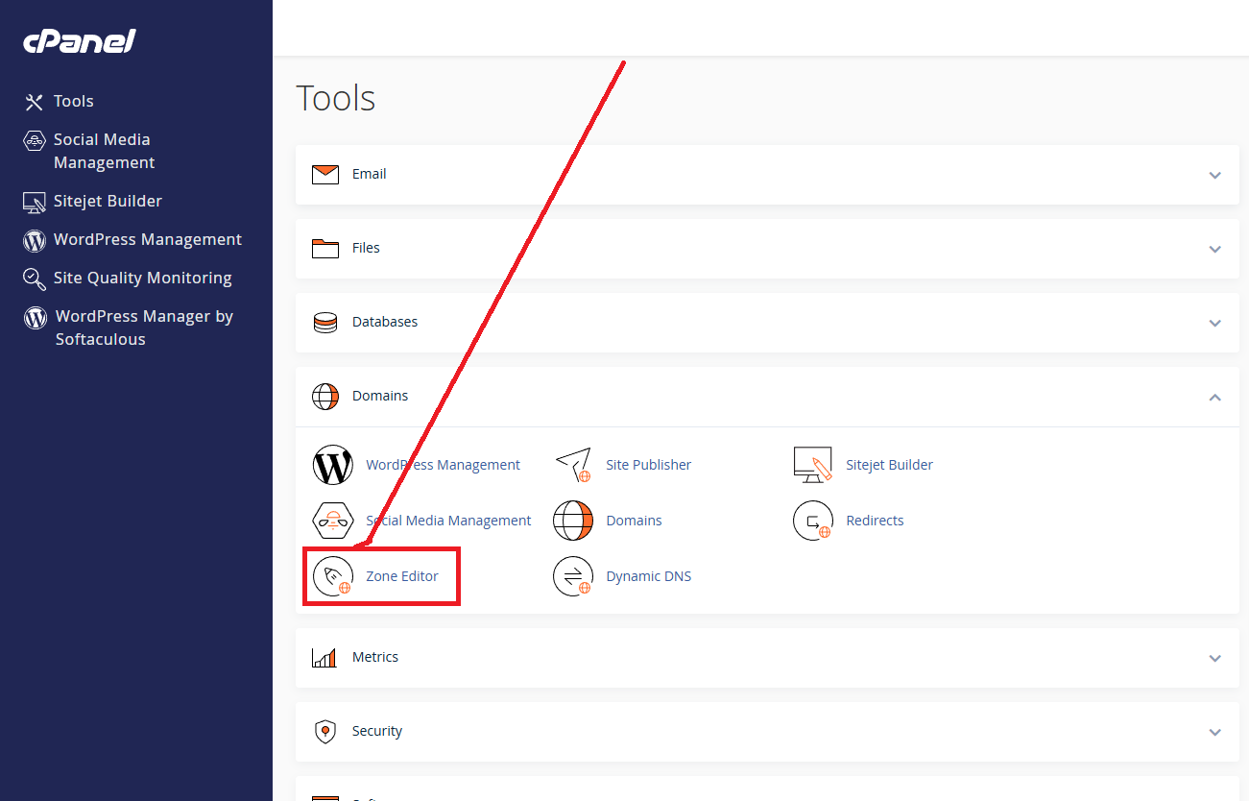Click the Databases stack icon
The width and height of the screenshot is (1249, 801).
[325, 323]
